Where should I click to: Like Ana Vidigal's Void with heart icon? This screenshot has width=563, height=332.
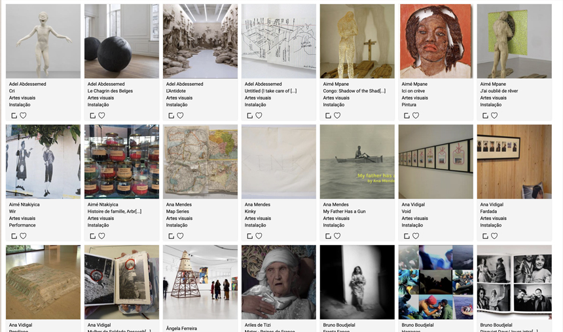coord(416,236)
